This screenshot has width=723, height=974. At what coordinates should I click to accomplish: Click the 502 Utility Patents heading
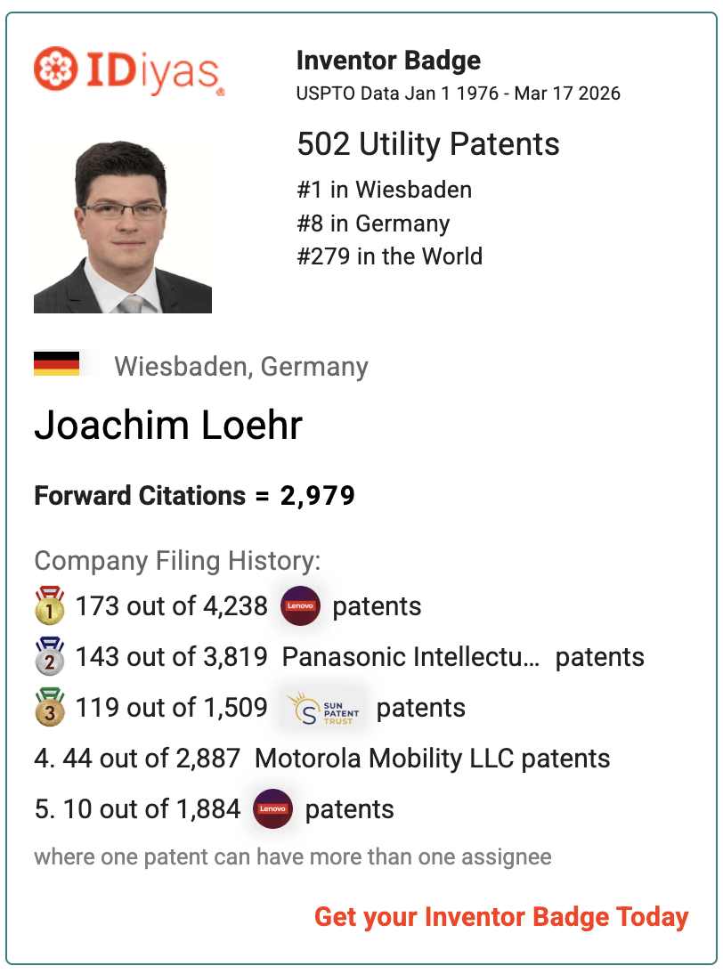coord(428,144)
